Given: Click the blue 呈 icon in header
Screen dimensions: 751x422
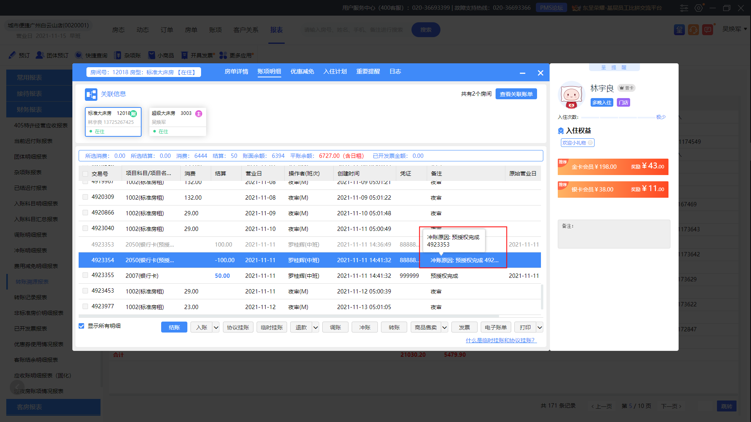Looking at the screenshot, I should point(679,30).
